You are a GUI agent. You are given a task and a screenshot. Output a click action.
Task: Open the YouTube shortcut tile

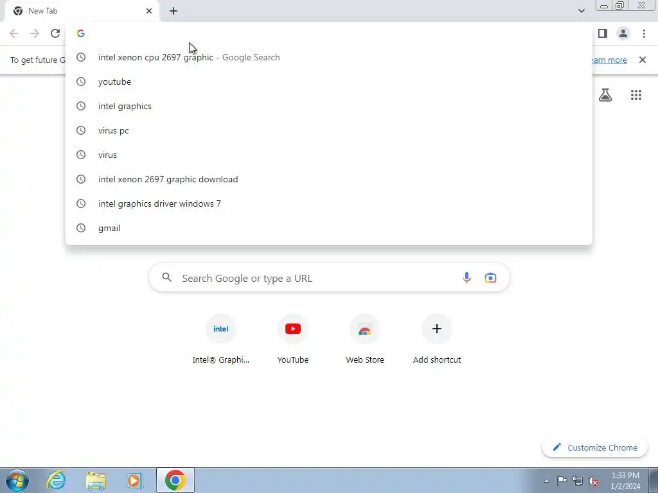[293, 339]
